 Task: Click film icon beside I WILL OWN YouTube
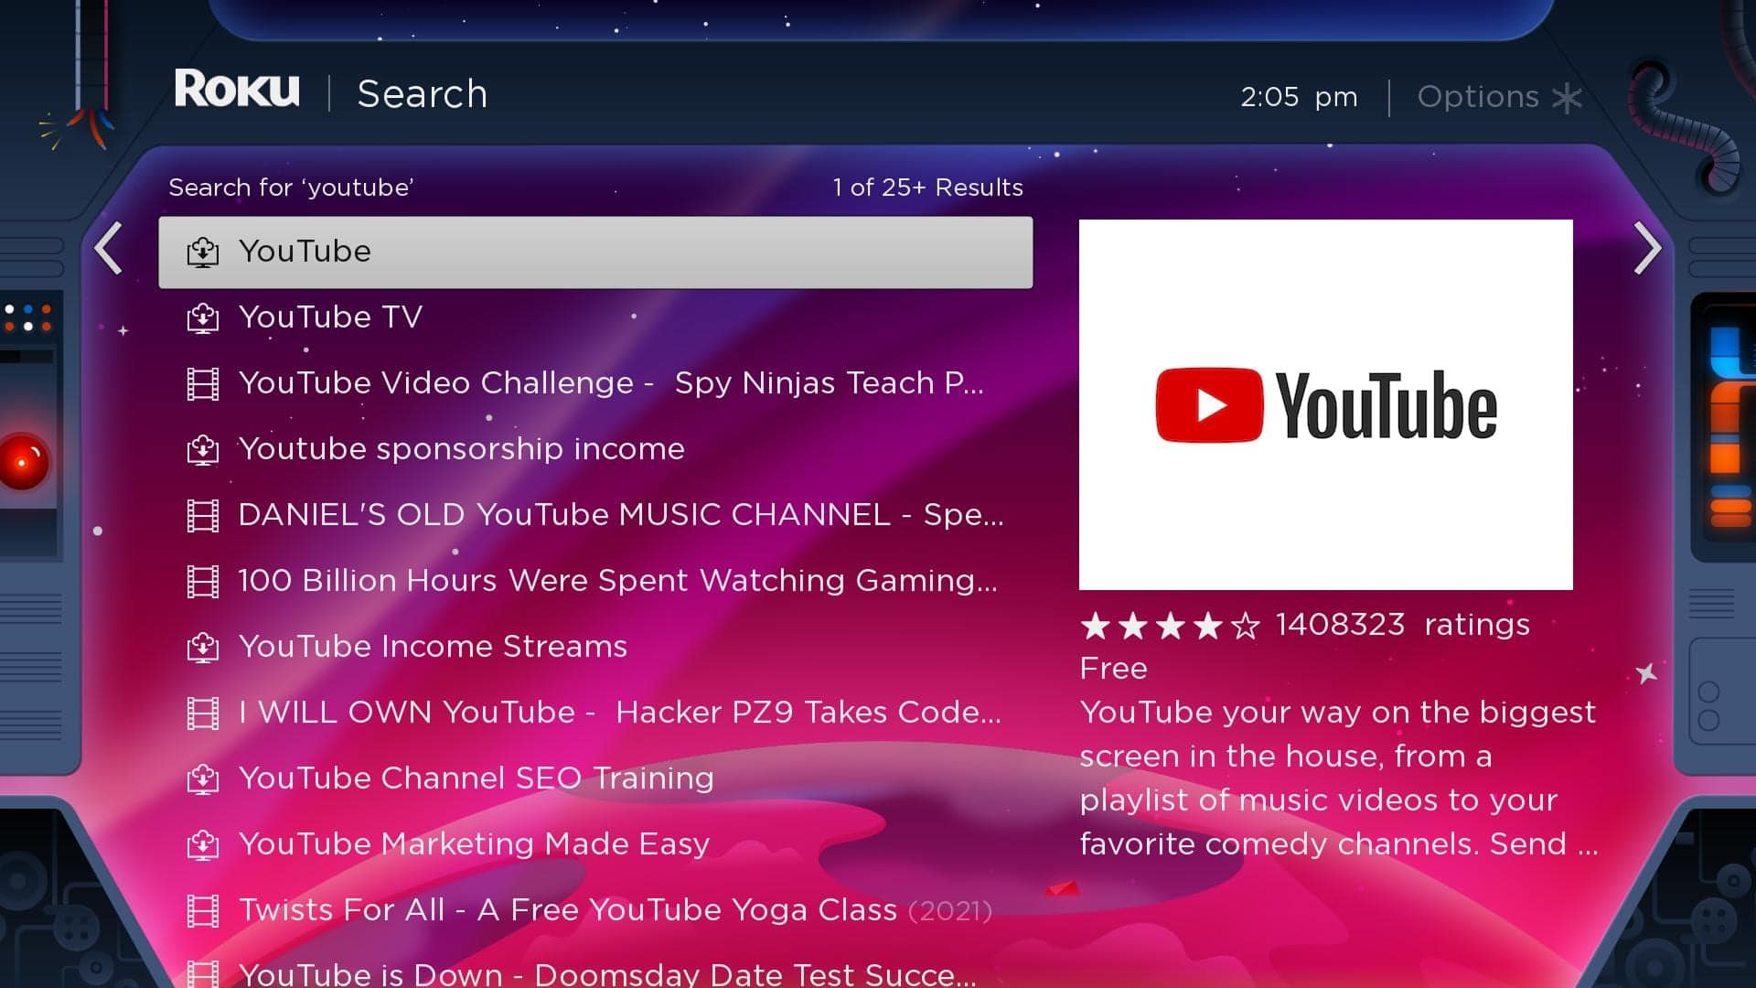coord(202,714)
